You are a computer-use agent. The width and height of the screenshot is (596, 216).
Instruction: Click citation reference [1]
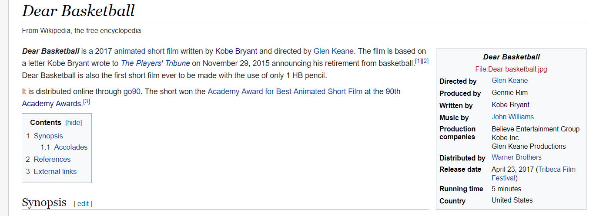click(x=419, y=61)
